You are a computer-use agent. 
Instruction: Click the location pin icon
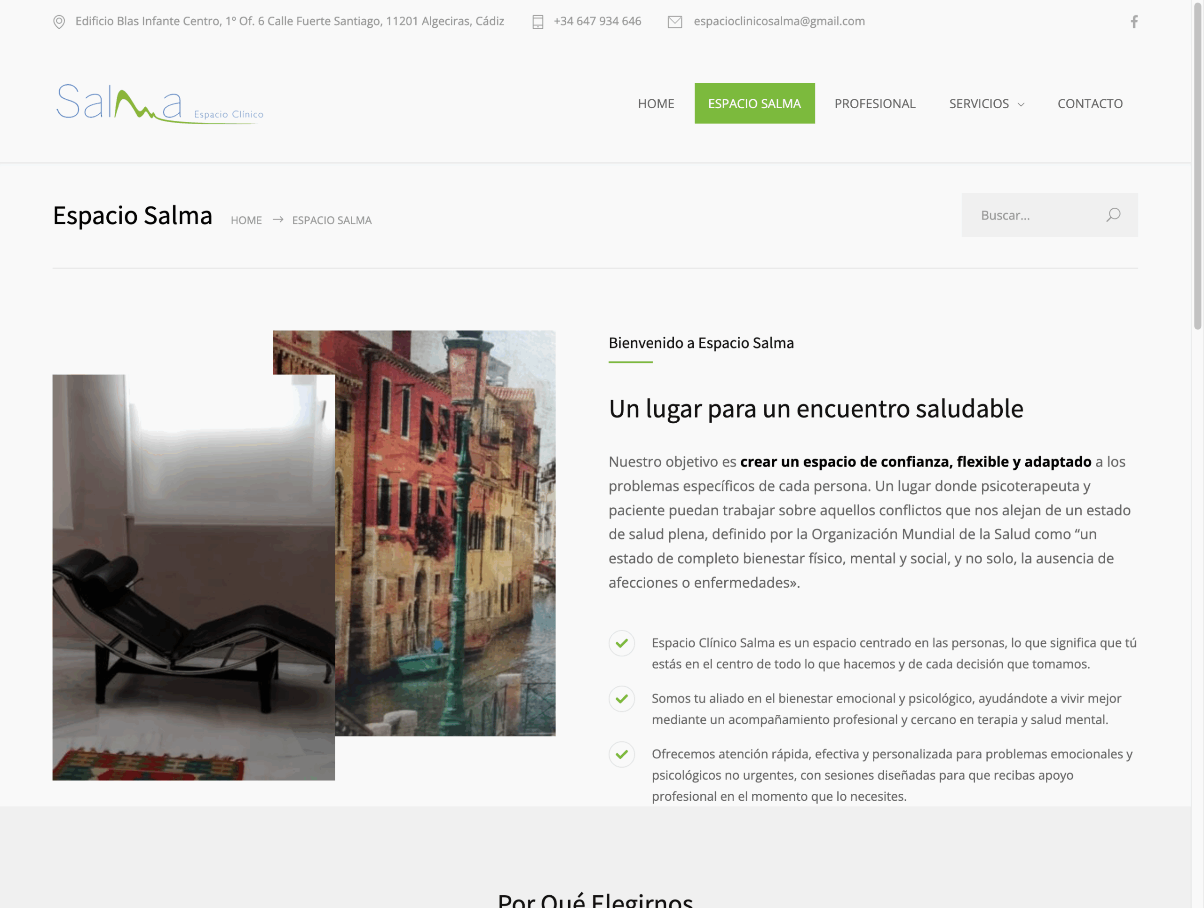(59, 22)
